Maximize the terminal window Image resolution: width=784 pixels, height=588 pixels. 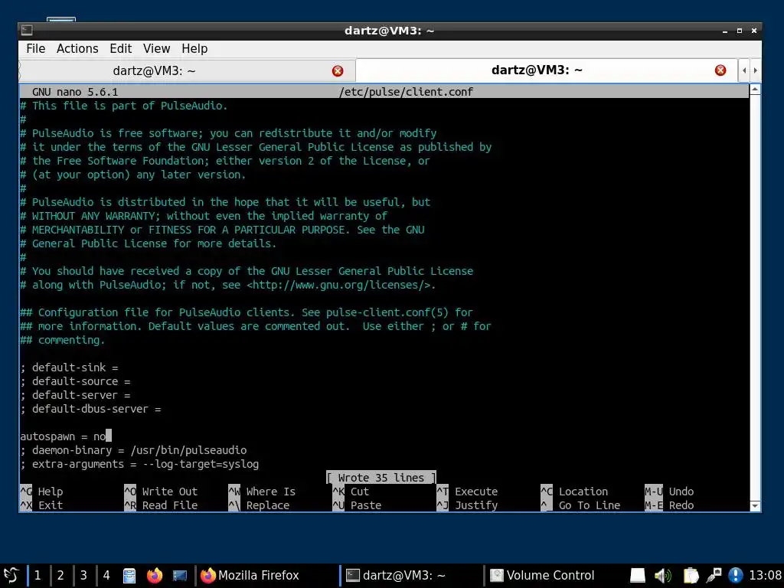[739, 31]
